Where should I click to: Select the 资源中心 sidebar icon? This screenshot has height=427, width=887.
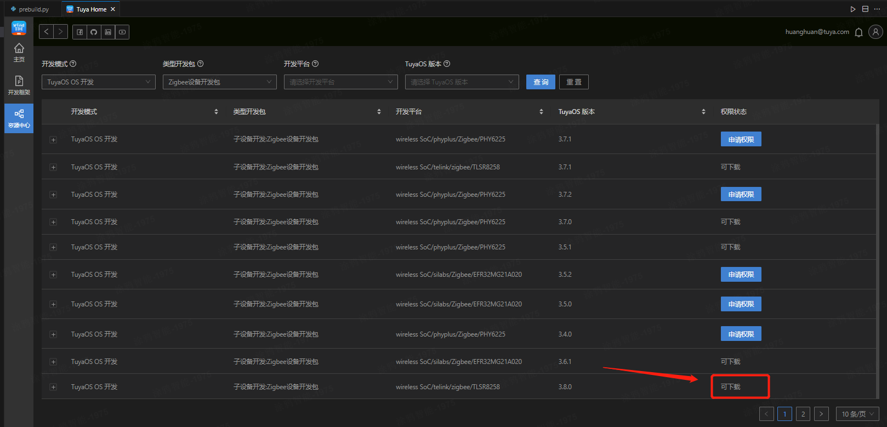point(19,118)
